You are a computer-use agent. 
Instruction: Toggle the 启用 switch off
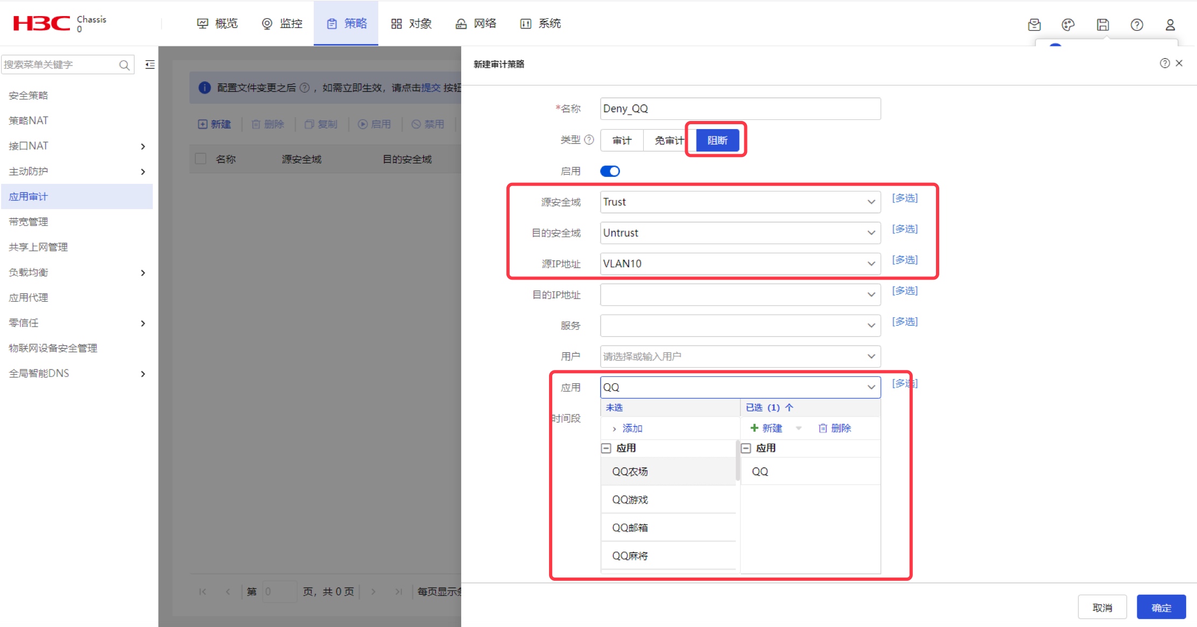point(610,171)
